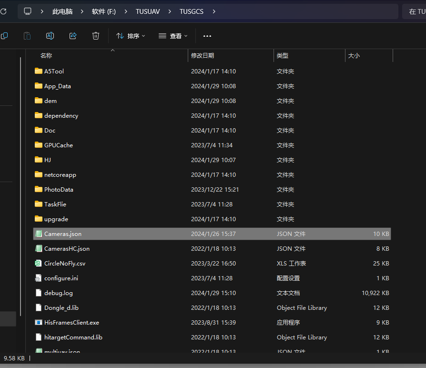Click the 9.58 KB status bar text
The width and height of the screenshot is (426, 368).
coord(14,358)
